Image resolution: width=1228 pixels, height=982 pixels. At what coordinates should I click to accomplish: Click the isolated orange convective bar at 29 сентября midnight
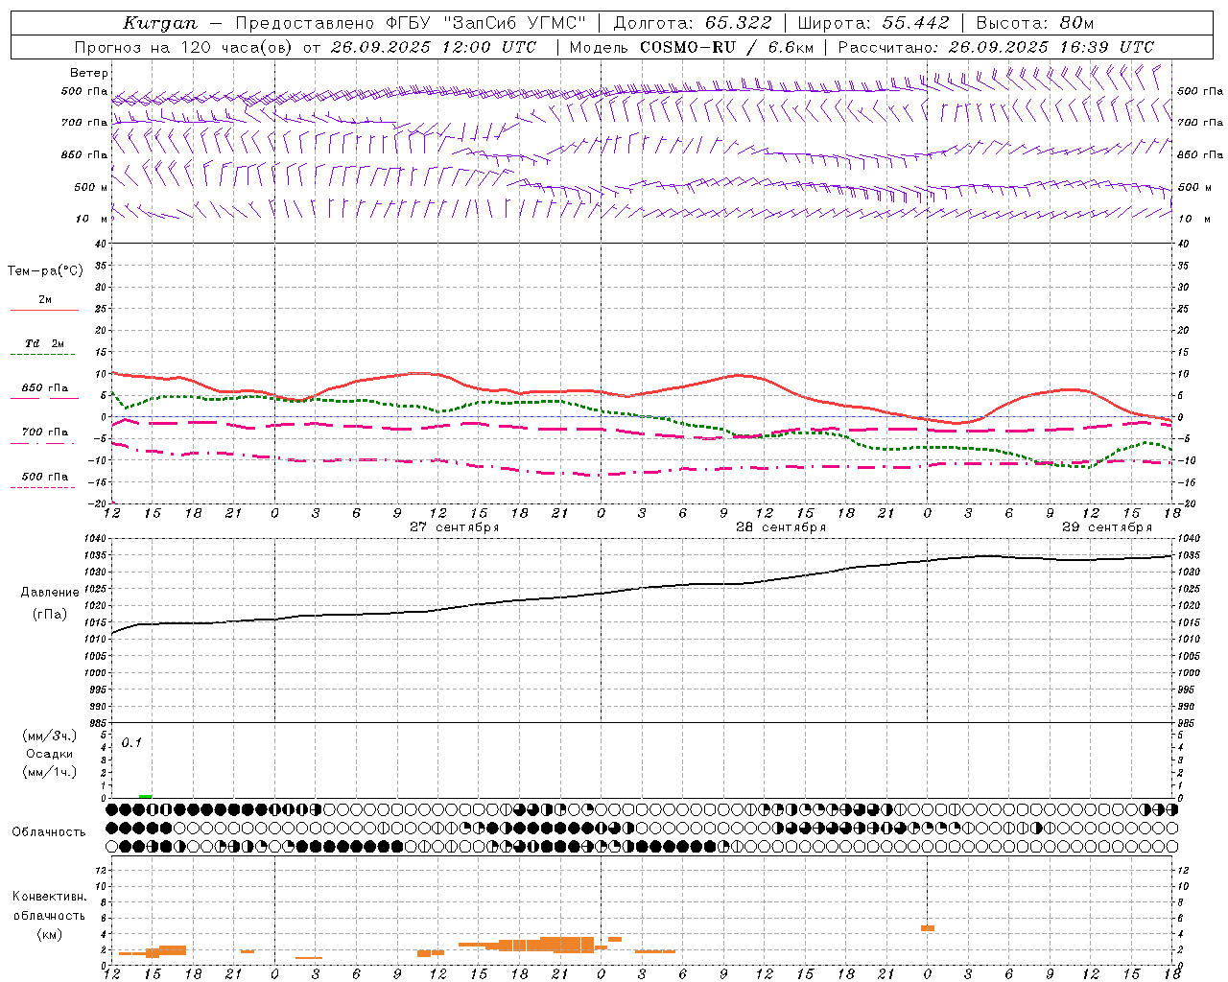pos(928,928)
